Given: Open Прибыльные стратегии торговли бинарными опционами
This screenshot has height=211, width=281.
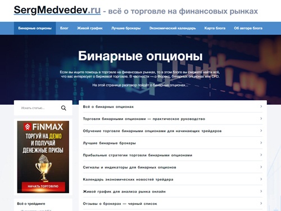Looking at the screenshot, I should pyautogui.click(x=138, y=155).
